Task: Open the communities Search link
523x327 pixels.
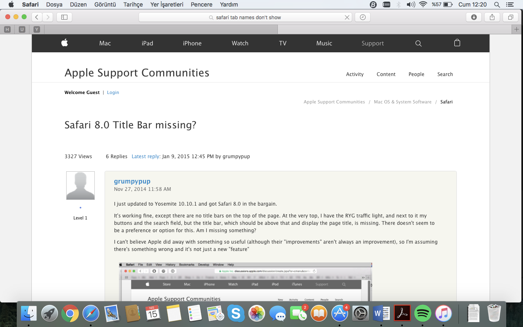Action: coord(445,74)
